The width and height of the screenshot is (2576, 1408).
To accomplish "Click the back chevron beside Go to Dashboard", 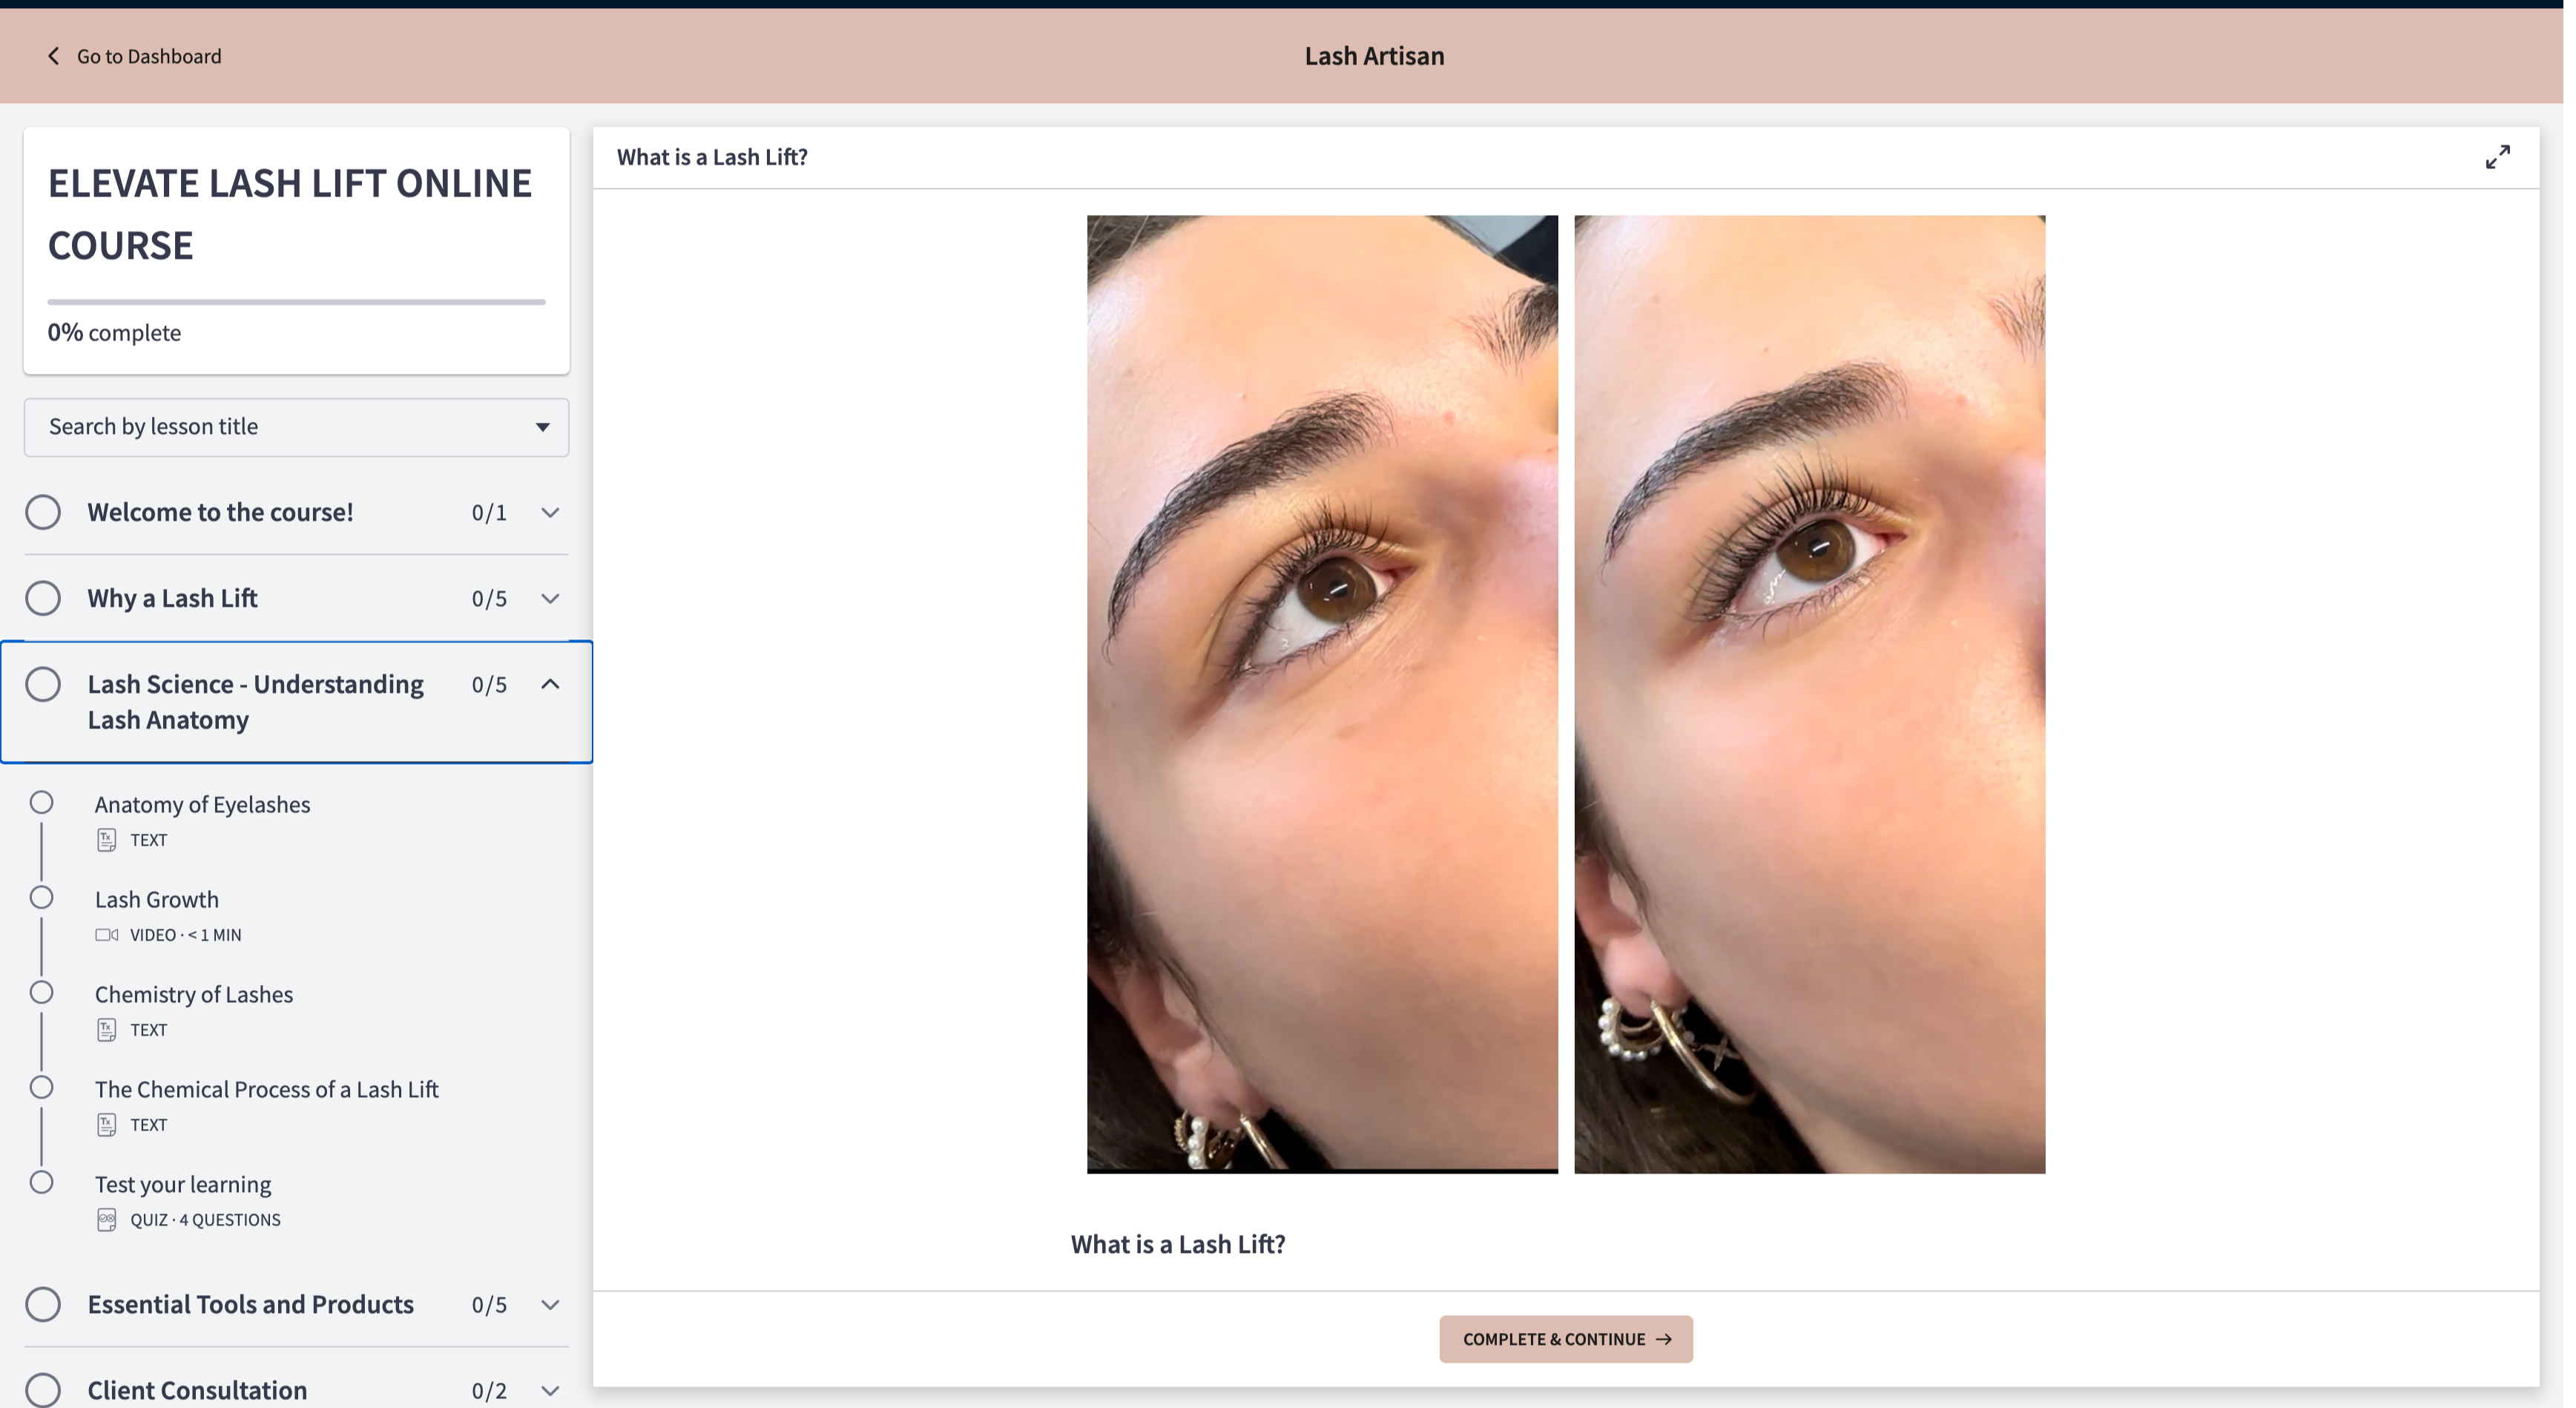I will pyautogui.click(x=54, y=56).
